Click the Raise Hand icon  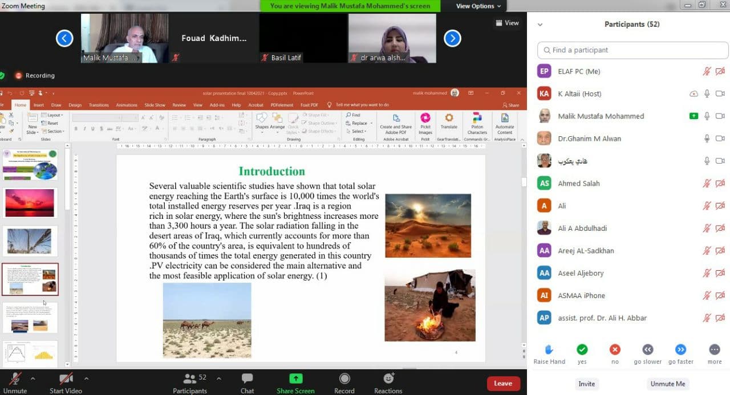pyautogui.click(x=549, y=349)
